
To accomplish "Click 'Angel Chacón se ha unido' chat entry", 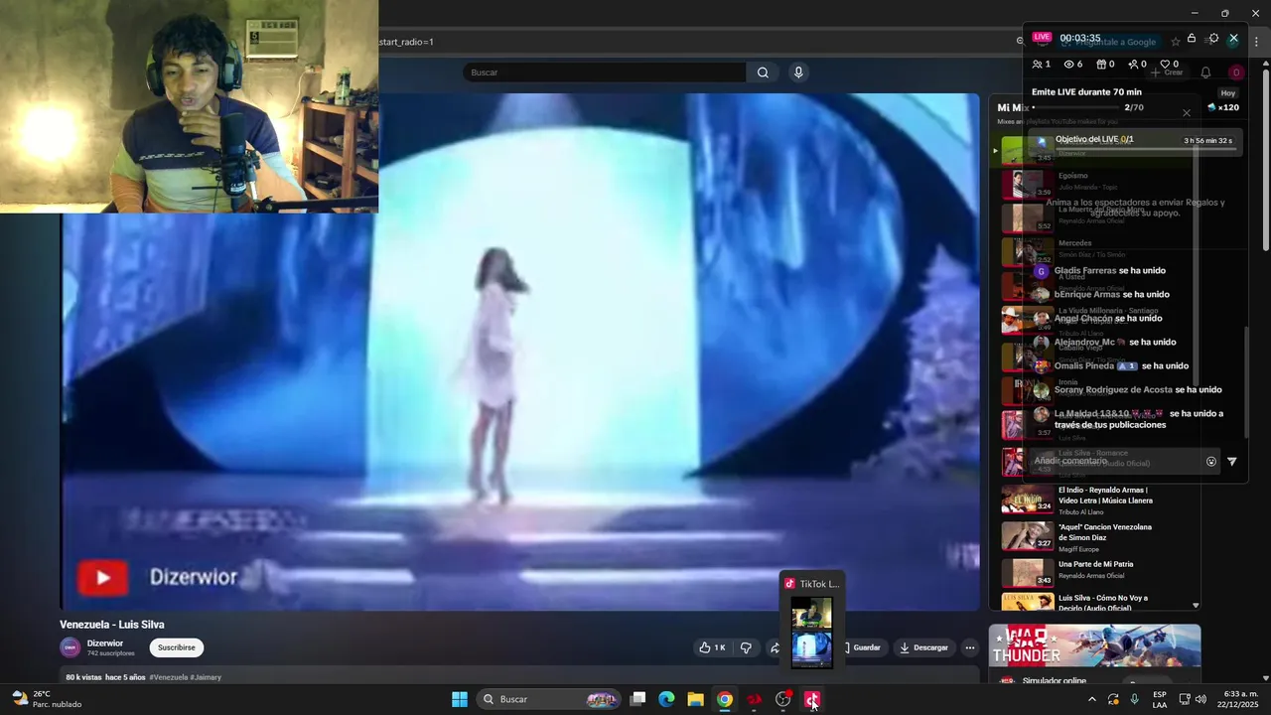I will click(x=1097, y=319).
